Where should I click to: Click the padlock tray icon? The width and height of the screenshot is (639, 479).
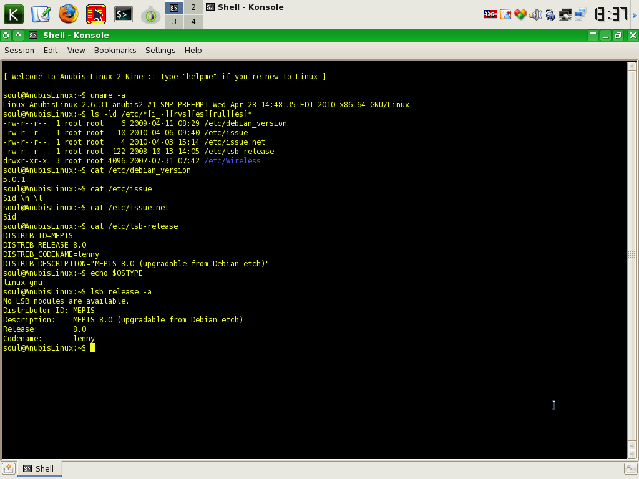pyautogui.click(x=550, y=15)
